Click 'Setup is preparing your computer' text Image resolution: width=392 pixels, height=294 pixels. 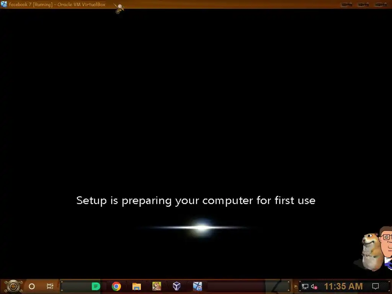coord(196,201)
